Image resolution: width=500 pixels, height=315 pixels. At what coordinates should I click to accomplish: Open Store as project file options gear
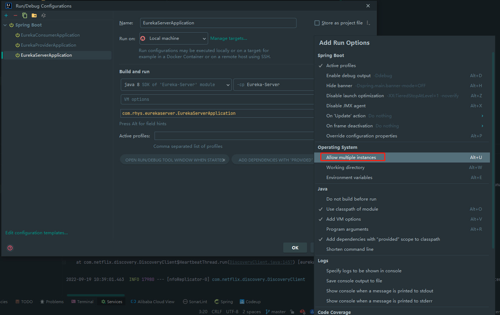(x=368, y=23)
